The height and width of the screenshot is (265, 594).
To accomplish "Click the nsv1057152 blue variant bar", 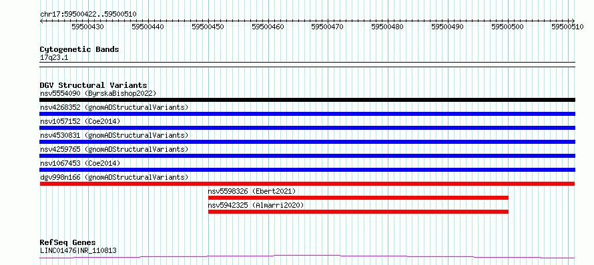I will pos(307,128).
